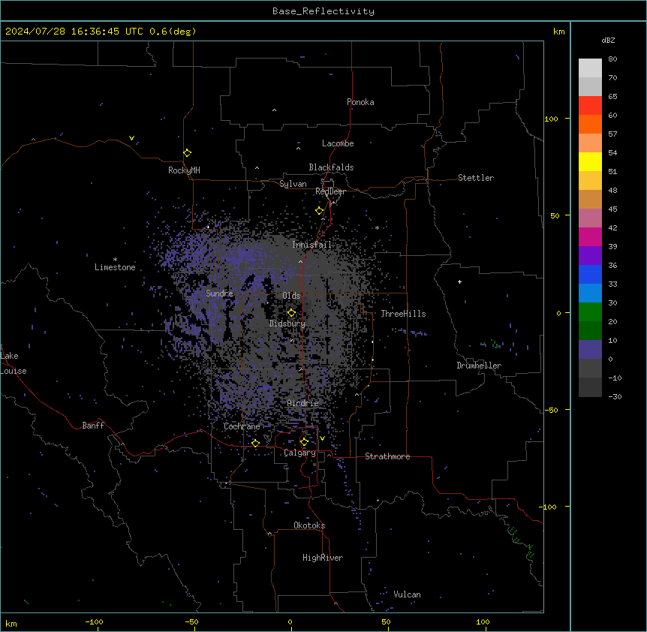Click the Base_Reflectivity title
The height and width of the screenshot is (632, 647).
pos(323,11)
